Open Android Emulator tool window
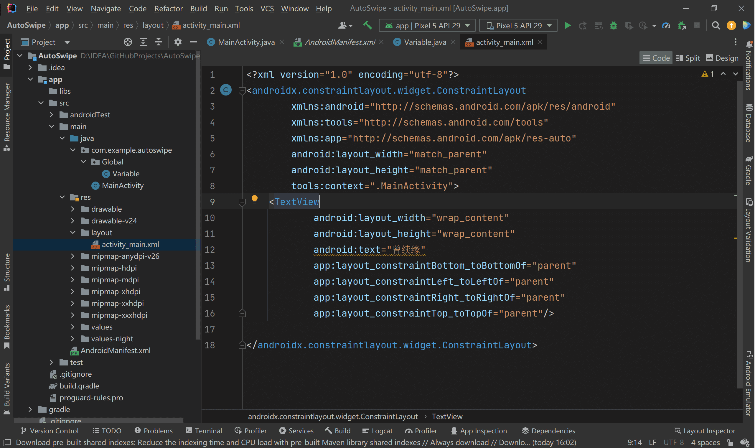 tap(749, 383)
